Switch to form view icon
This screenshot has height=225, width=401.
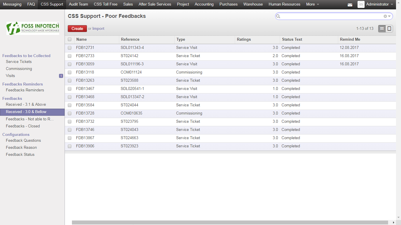389,28
